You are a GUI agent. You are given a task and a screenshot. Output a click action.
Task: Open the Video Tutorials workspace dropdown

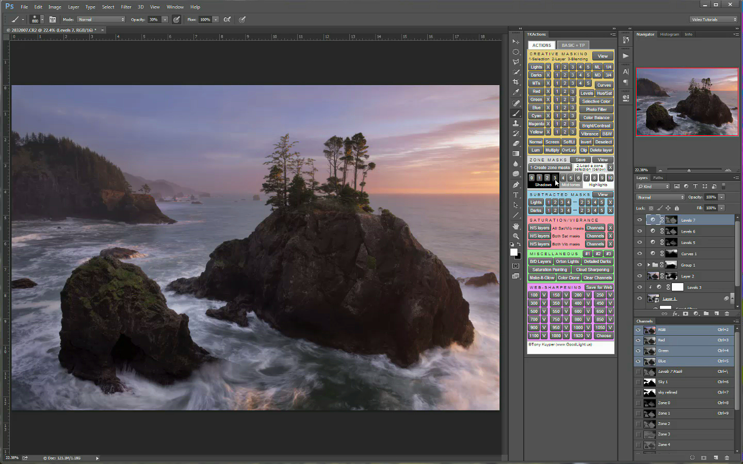(x=714, y=20)
